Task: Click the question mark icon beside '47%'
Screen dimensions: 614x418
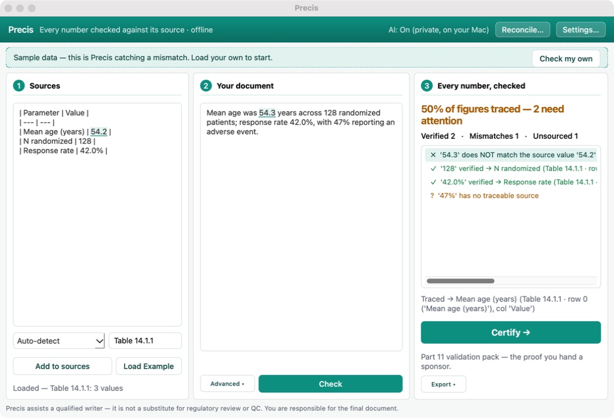Action: [x=432, y=195]
